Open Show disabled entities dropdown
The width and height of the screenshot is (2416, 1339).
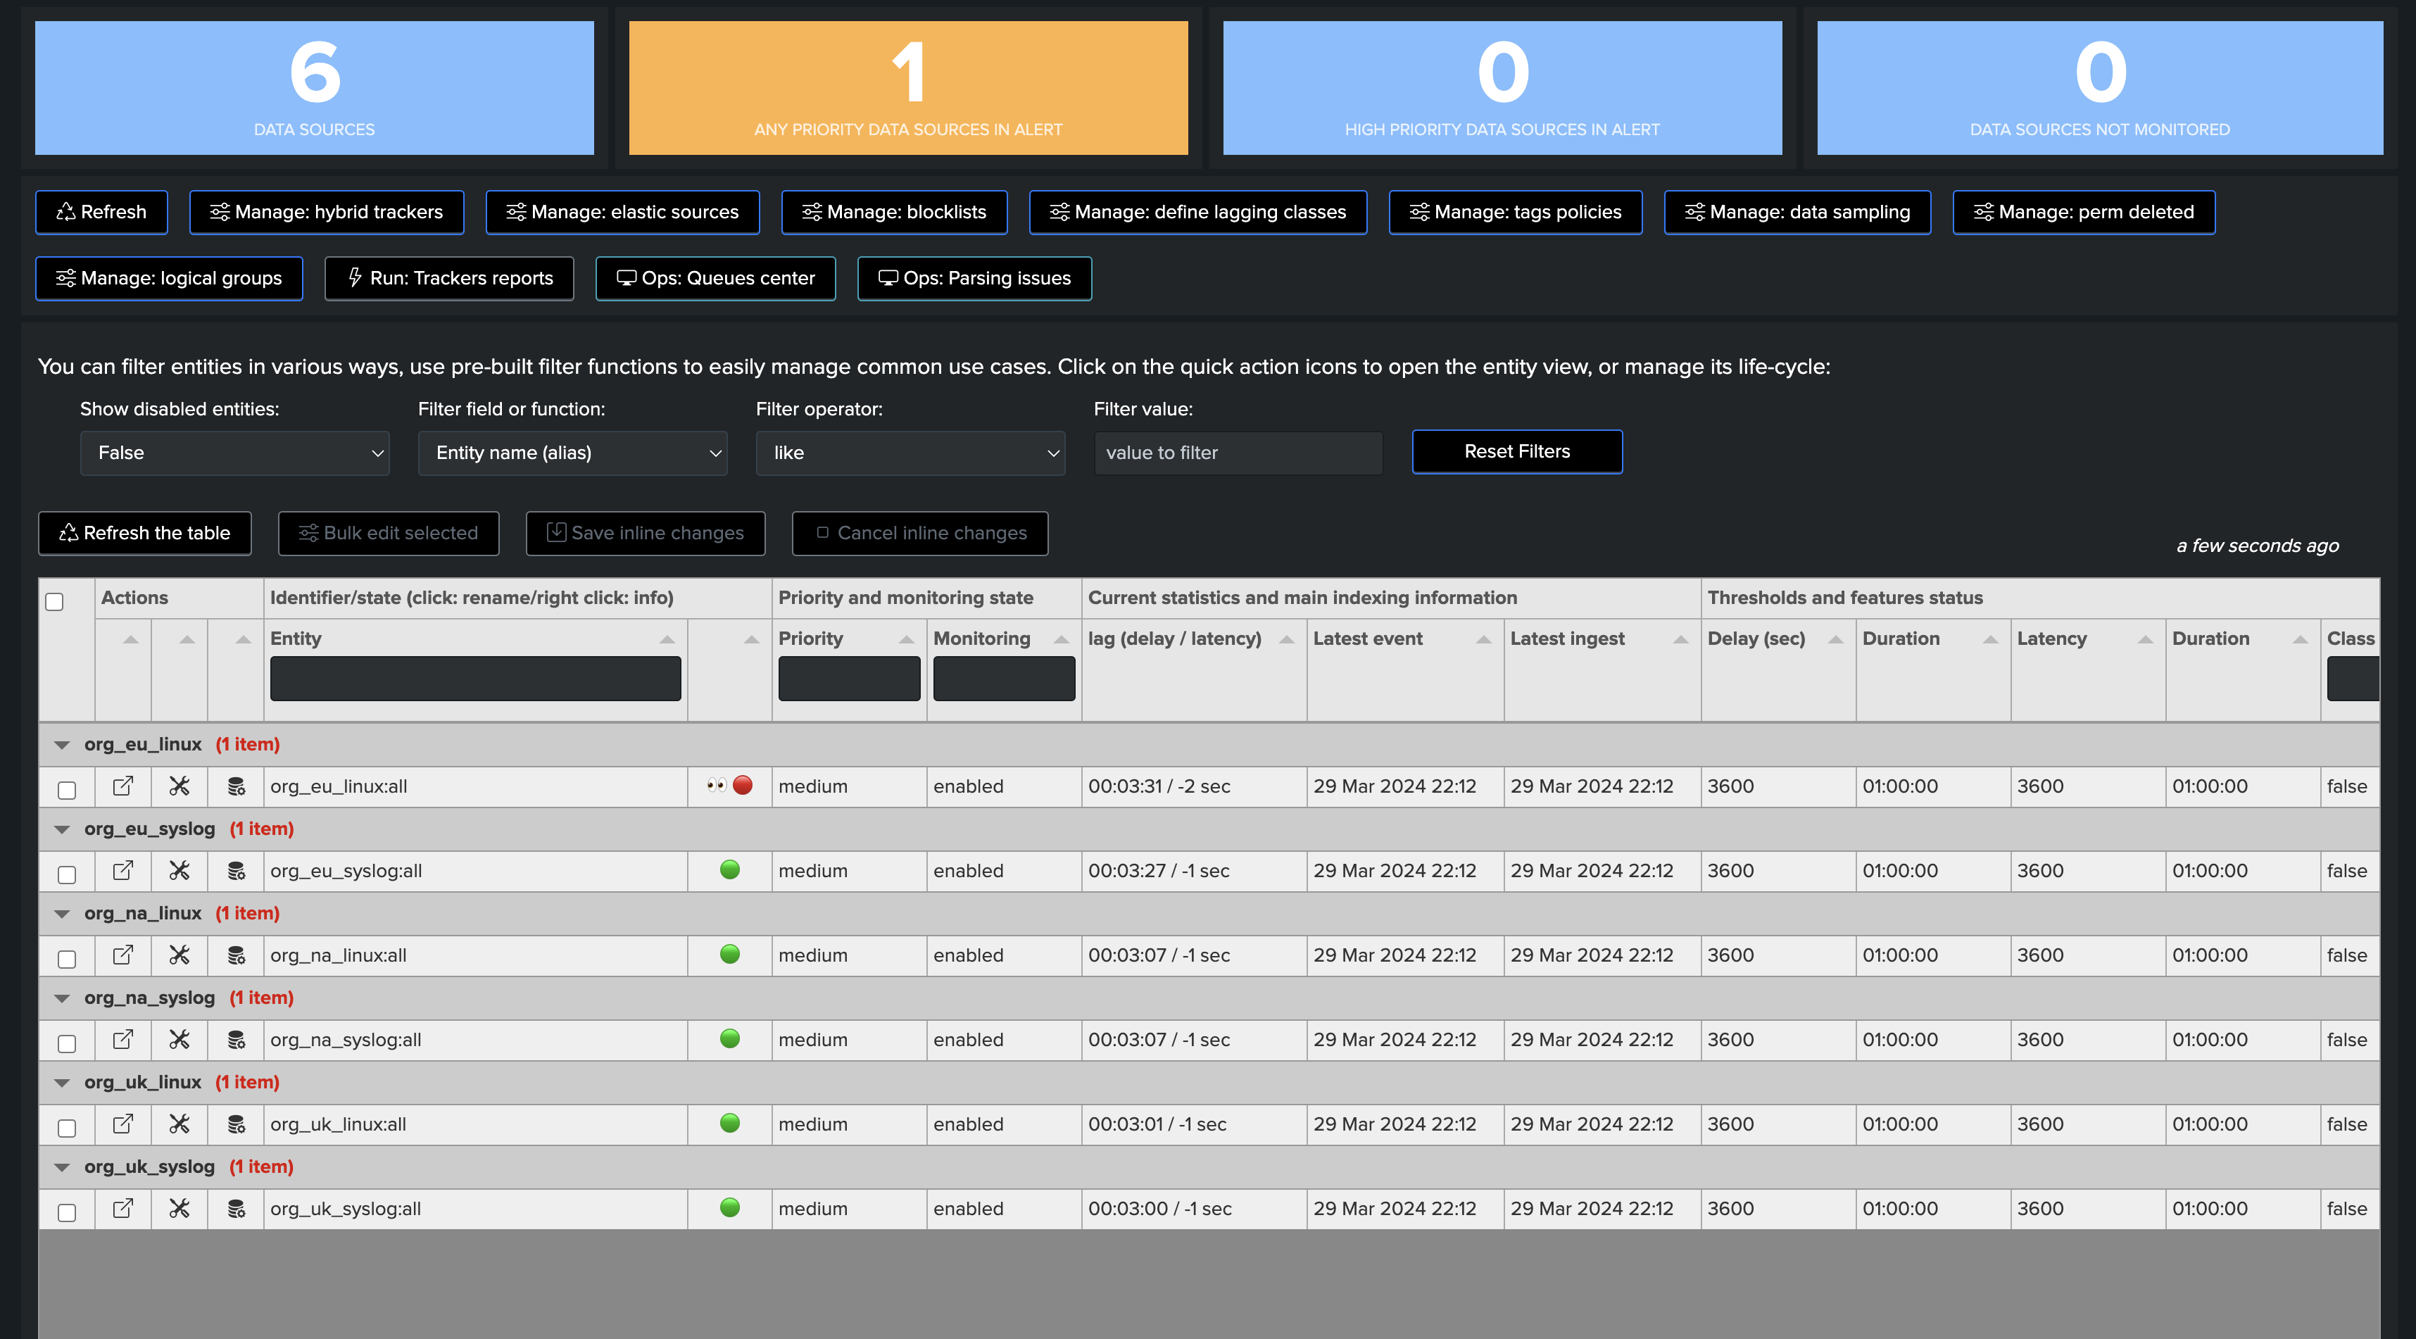234,453
